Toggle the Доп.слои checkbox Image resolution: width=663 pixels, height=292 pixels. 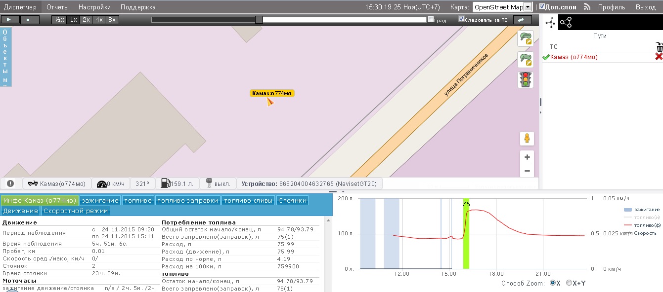click(542, 7)
